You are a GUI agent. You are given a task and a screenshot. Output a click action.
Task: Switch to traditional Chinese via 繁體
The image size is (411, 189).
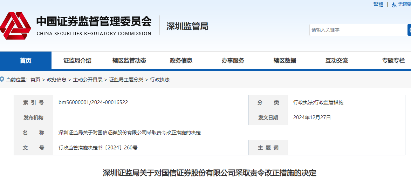click(x=378, y=5)
